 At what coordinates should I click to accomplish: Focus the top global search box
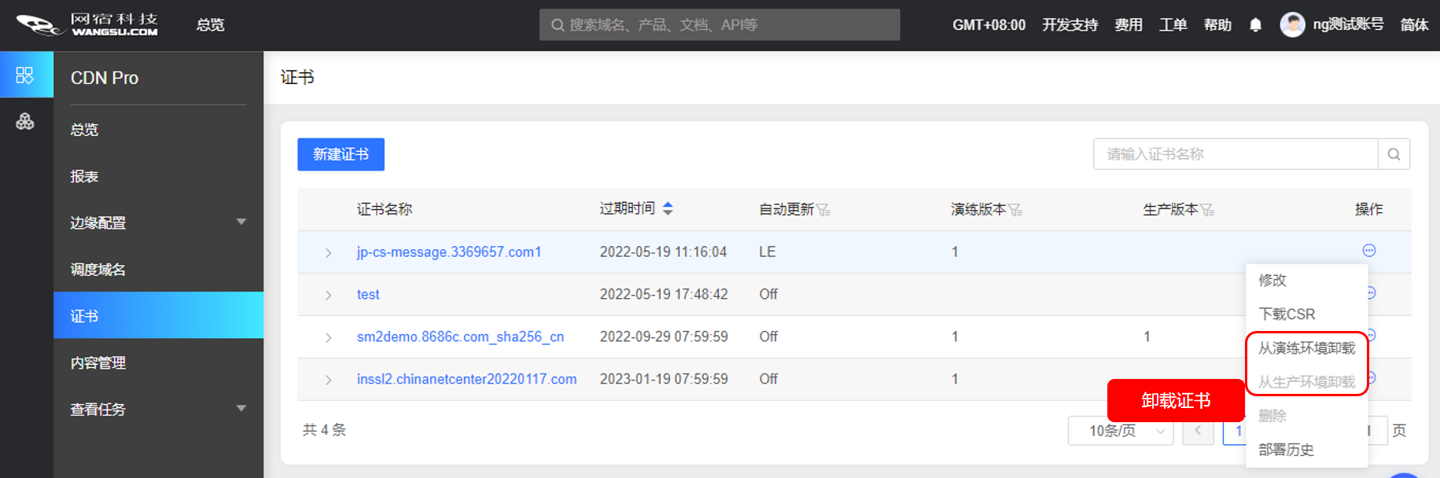720,24
